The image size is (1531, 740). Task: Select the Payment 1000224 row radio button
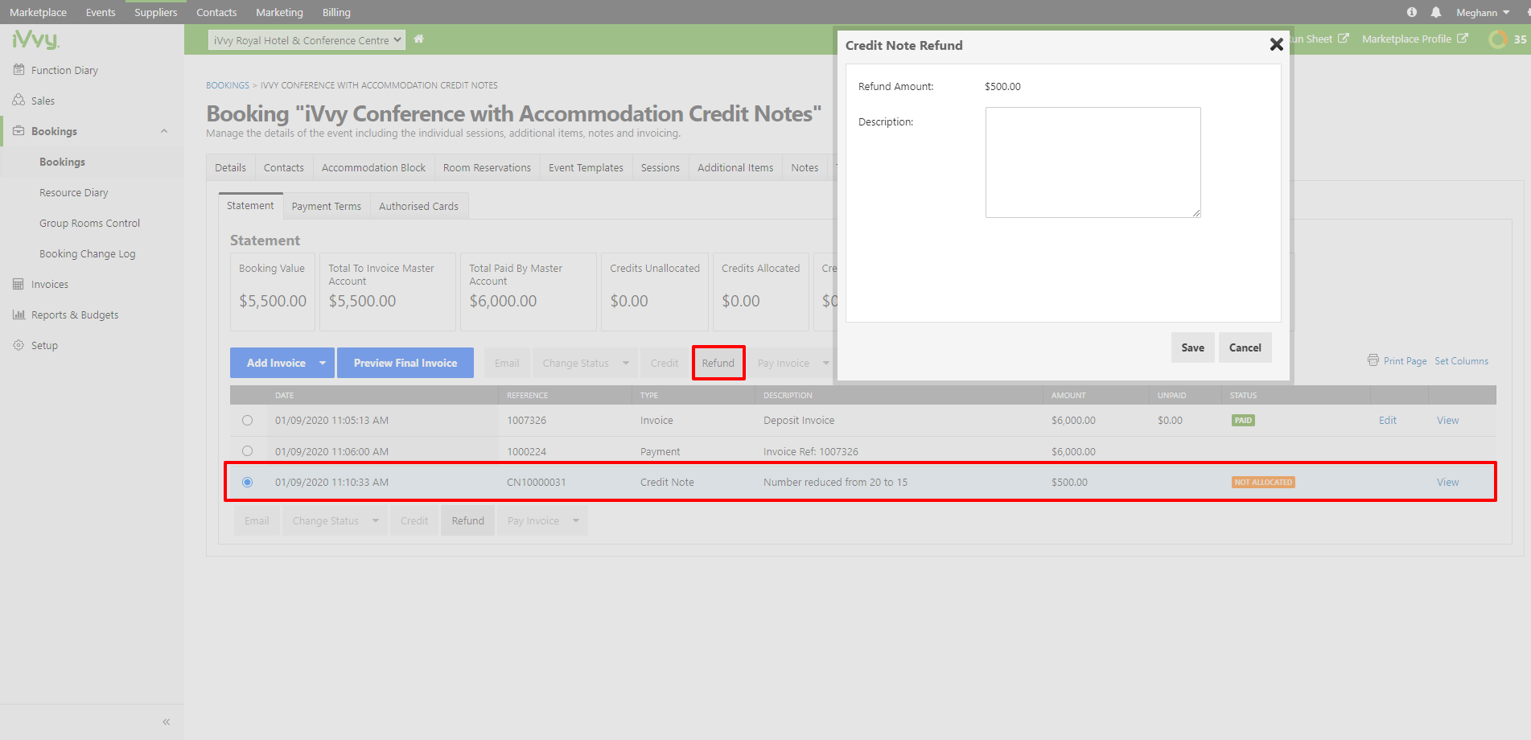[x=247, y=451]
